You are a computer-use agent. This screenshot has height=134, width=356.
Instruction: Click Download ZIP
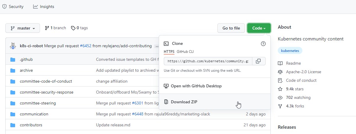[215, 102]
